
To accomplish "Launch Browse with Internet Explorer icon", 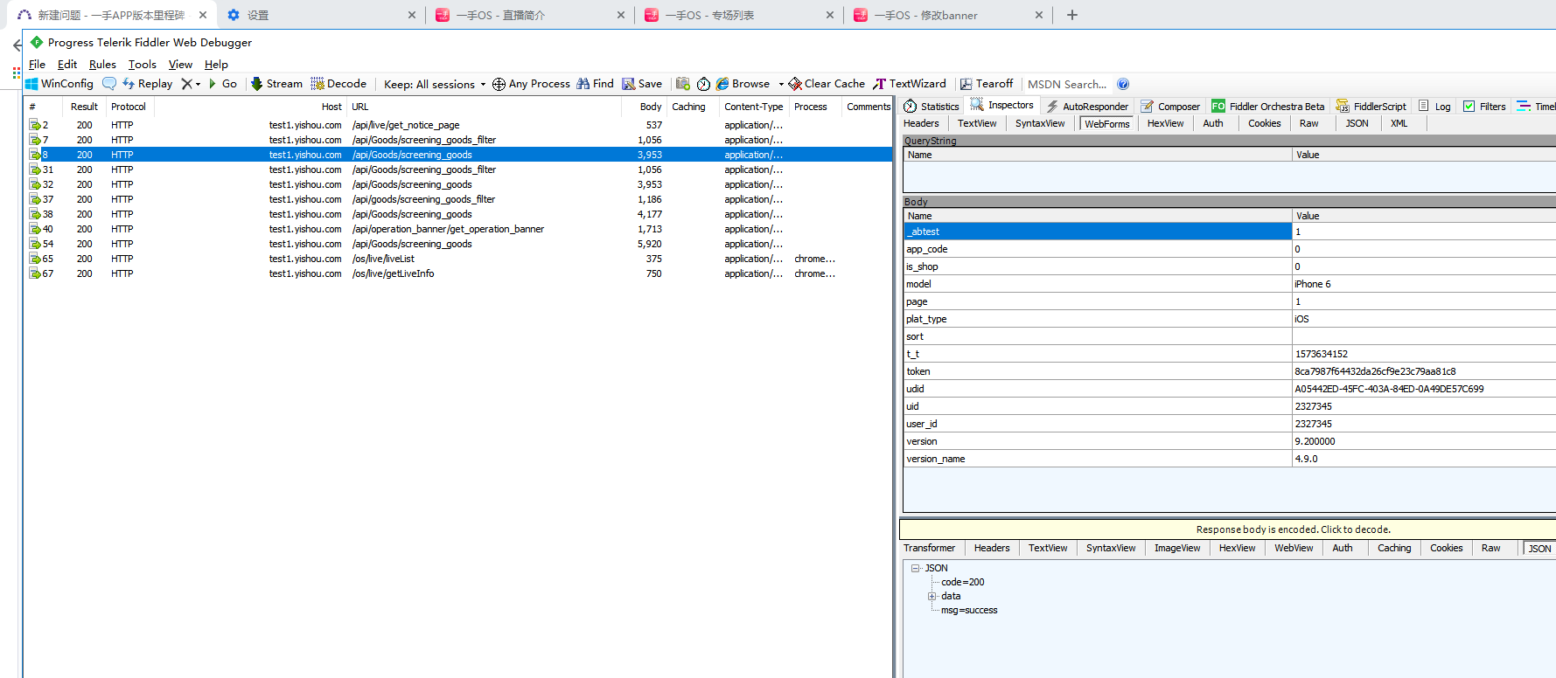I will click(x=743, y=84).
